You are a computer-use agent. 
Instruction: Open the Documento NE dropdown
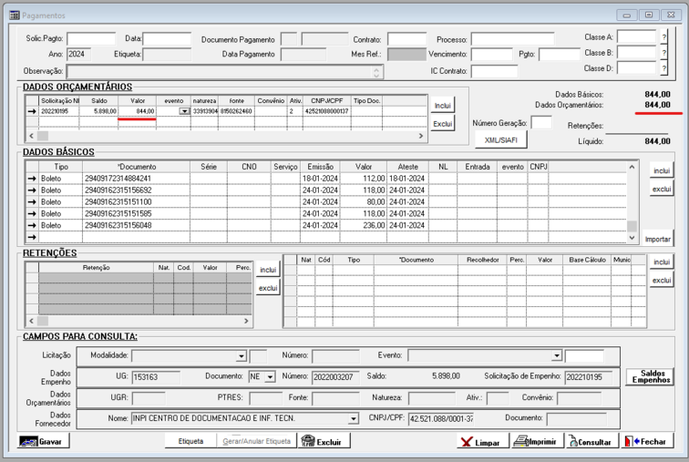270,377
